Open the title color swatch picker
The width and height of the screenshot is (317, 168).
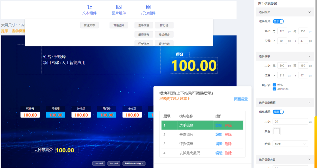pyautogui.click(x=276, y=131)
